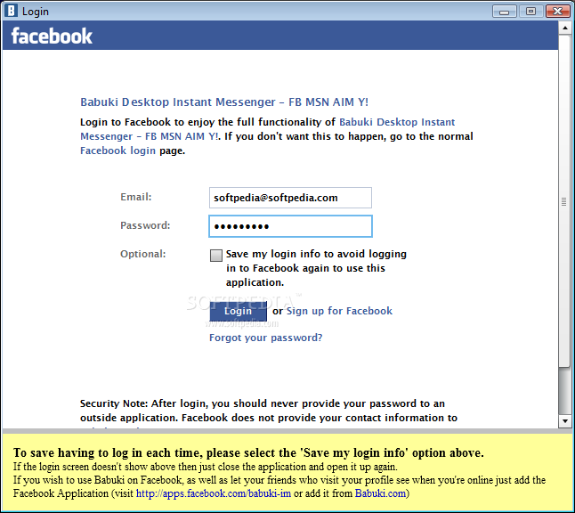Click the 'Email:' label
Image resolution: width=575 pixels, height=513 pixels.
(135, 197)
